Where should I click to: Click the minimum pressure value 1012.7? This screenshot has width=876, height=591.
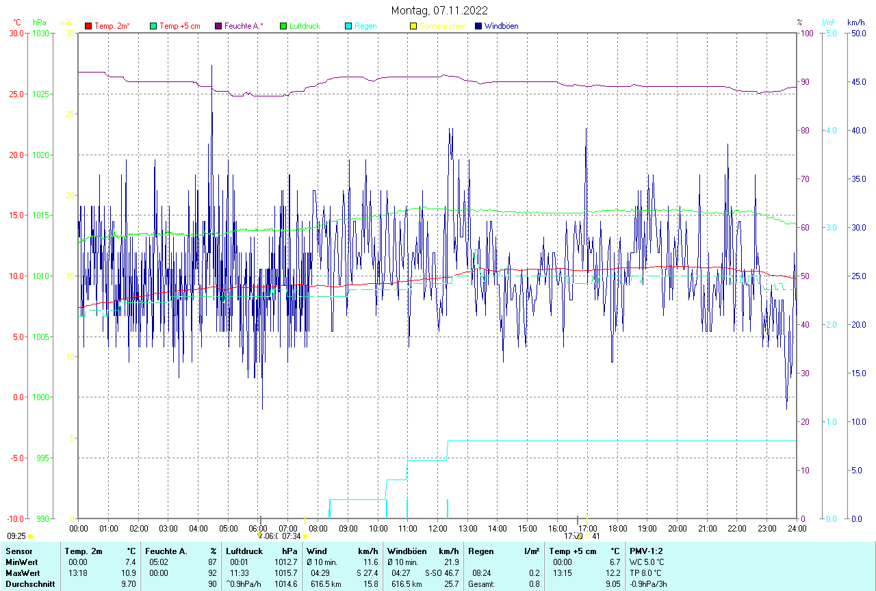click(x=286, y=562)
